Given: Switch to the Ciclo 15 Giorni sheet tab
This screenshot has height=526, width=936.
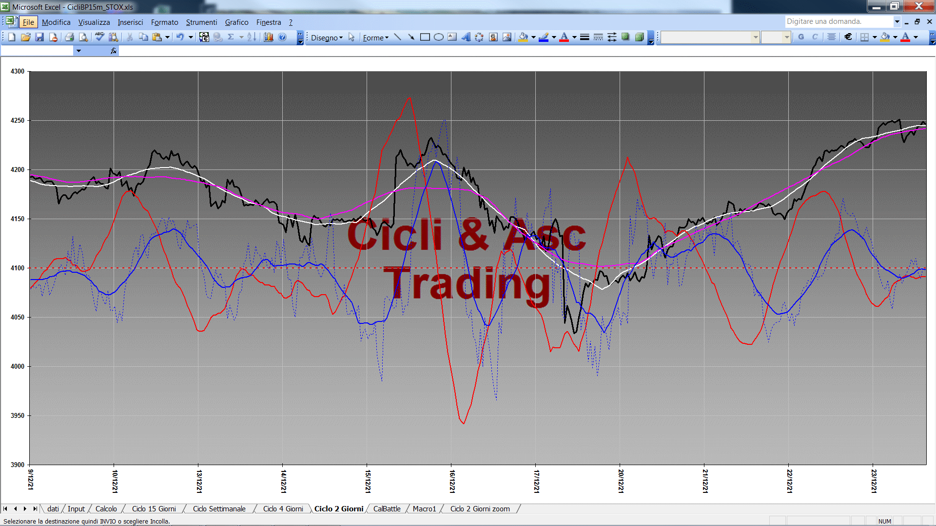Looking at the screenshot, I should pos(154,509).
